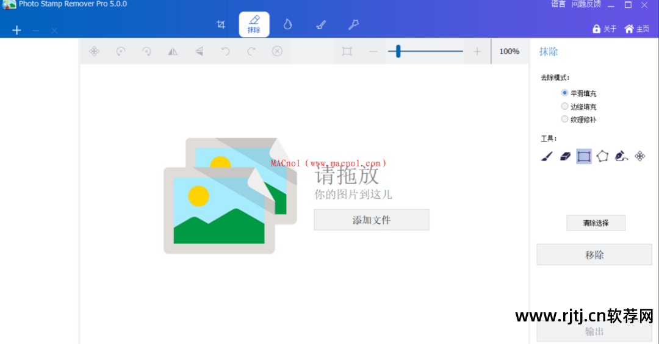Screen dimensions: 659x344
Task: Remove selected image with the top-left minus icon
Action: pyautogui.click(x=36, y=30)
